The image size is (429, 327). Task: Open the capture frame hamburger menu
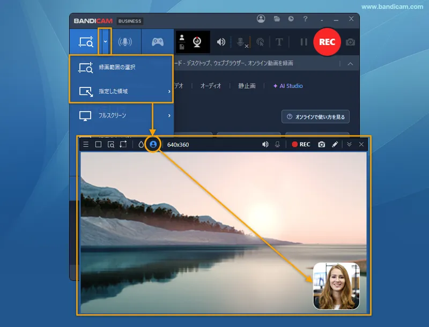click(86, 144)
